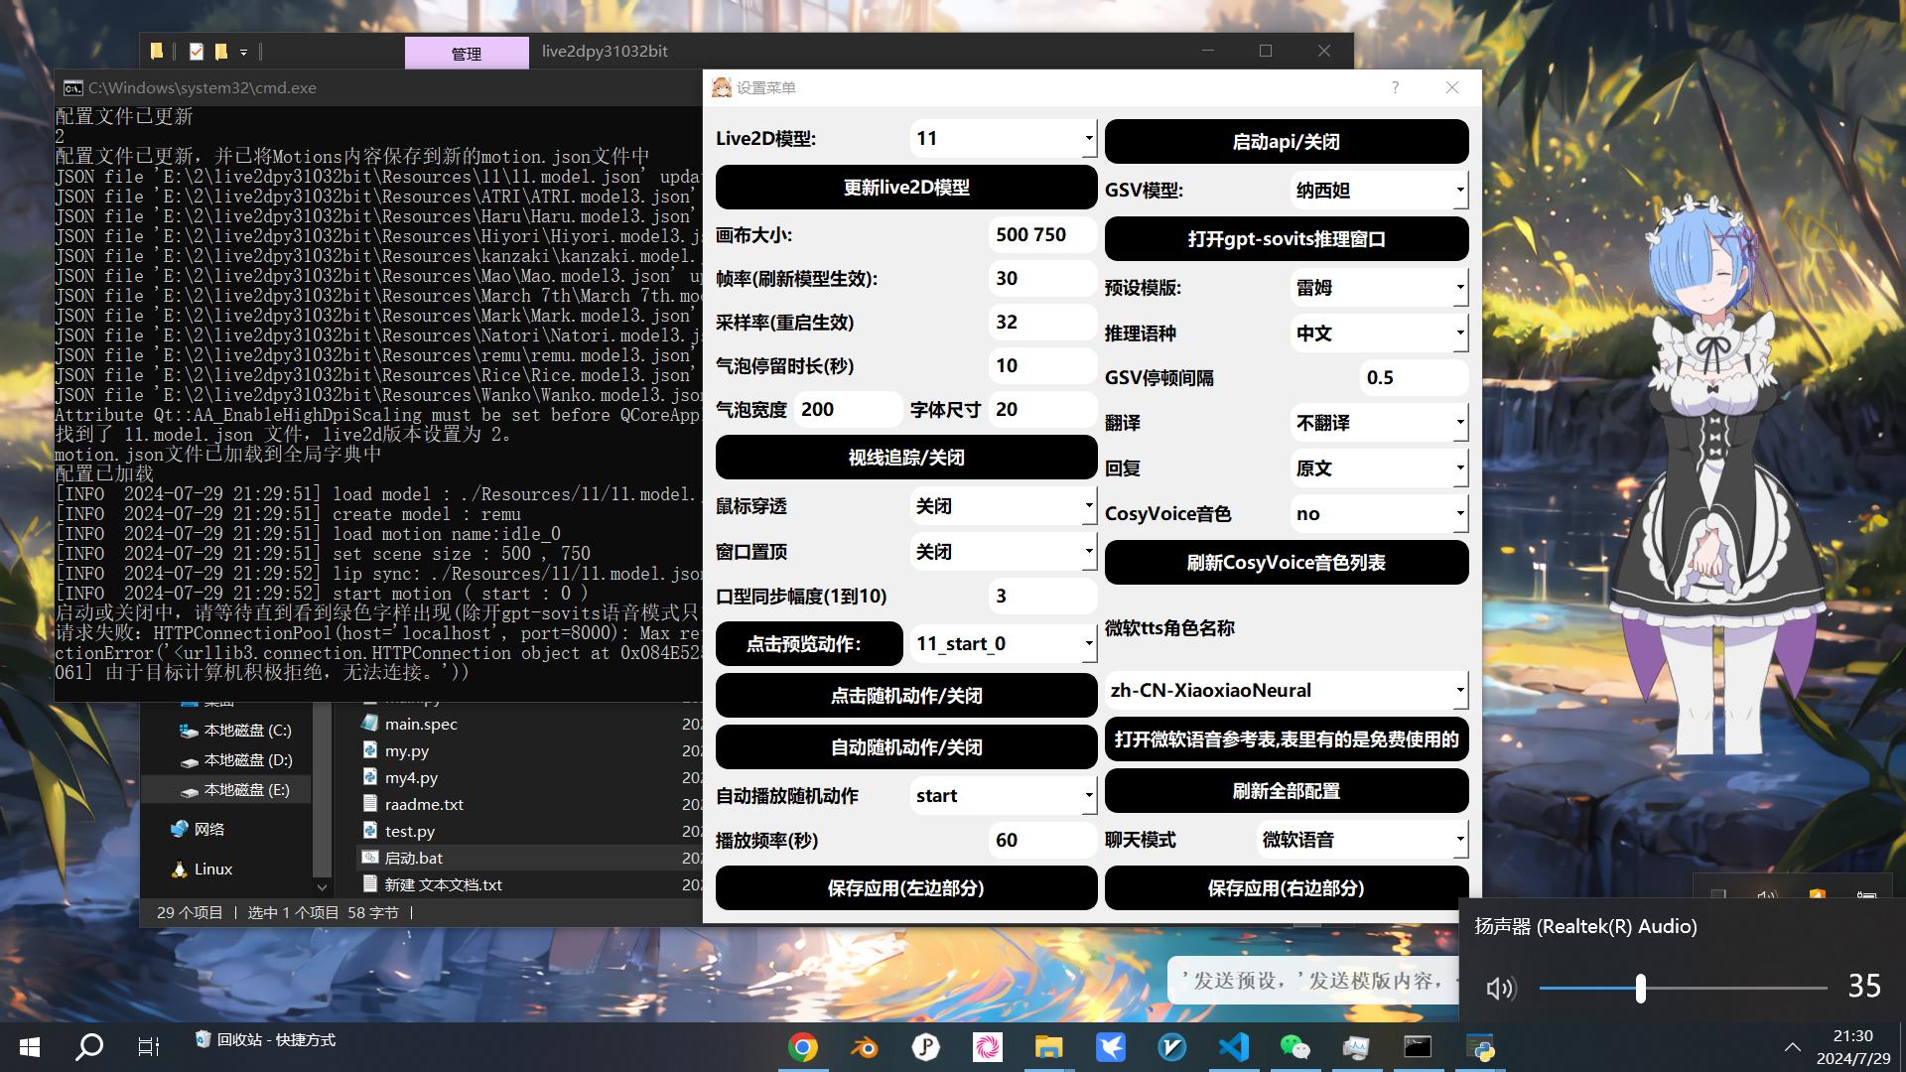1906x1072 pixels.
Task: Click 字体尺寸 input field showing 20
Action: click(1042, 410)
